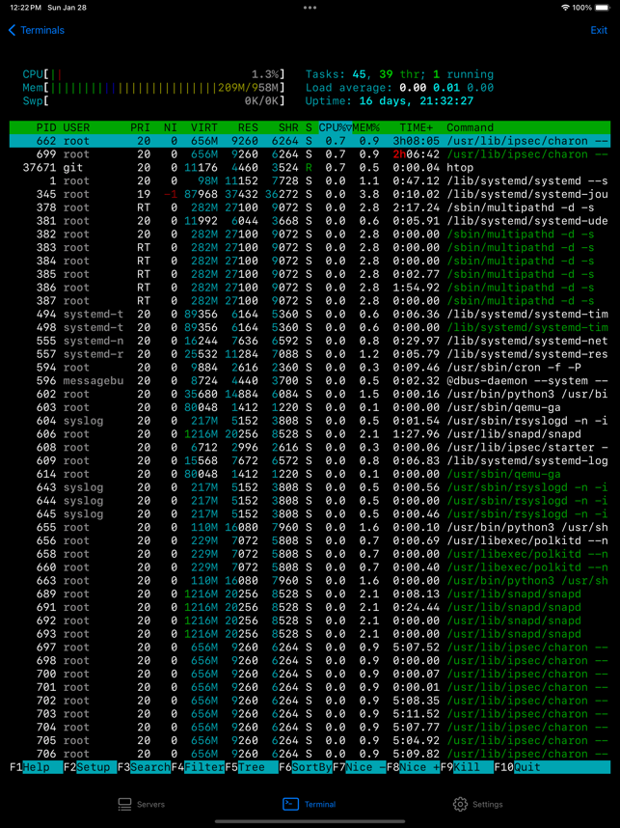
Task: Sort by the Command column header
Action: pos(471,127)
